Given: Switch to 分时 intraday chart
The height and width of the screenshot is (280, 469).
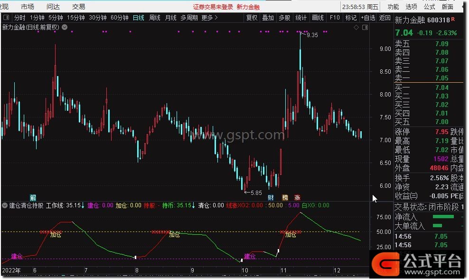Looking at the screenshot, I should (x=20, y=18).
